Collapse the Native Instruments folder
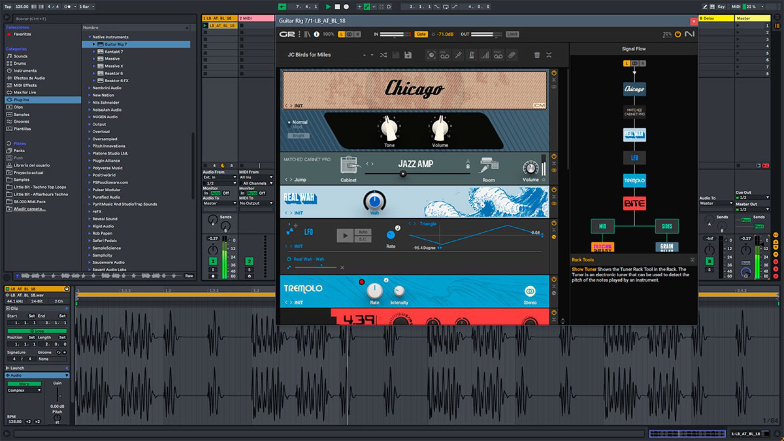This screenshot has width=784, height=441. click(90, 37)
